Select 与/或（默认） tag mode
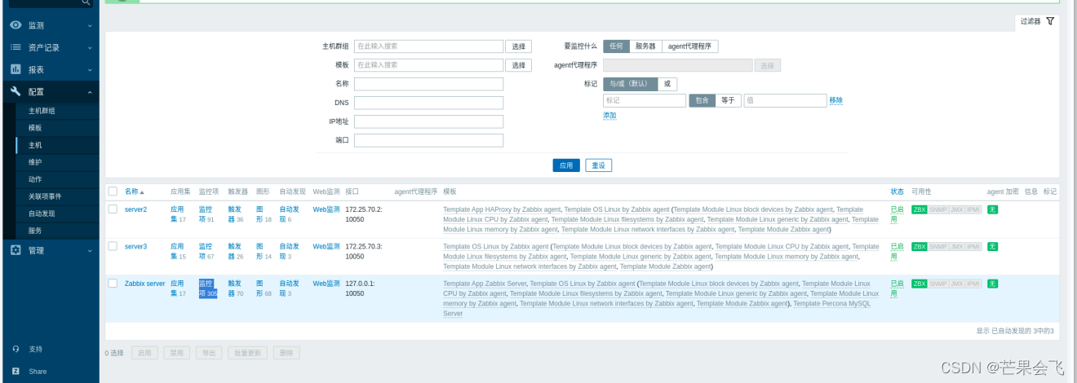Screen dimensions: 1077x383 coord(631,84)
